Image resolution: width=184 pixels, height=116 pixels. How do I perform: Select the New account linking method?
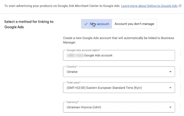[x=97, y=24]
